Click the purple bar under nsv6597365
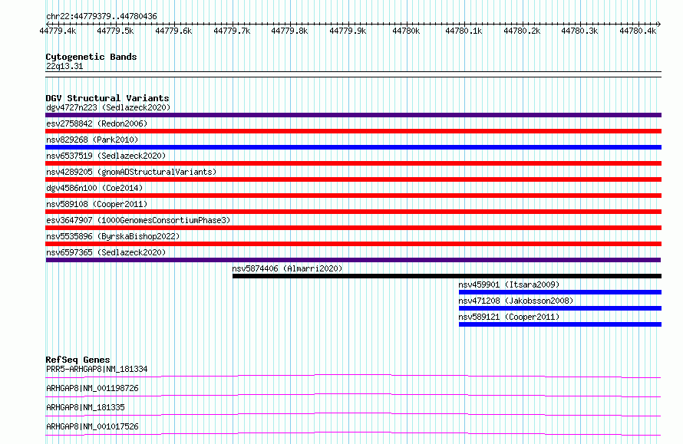Viewport: 683px width, 444px height. pyautogui.click(x=353, y=260)
